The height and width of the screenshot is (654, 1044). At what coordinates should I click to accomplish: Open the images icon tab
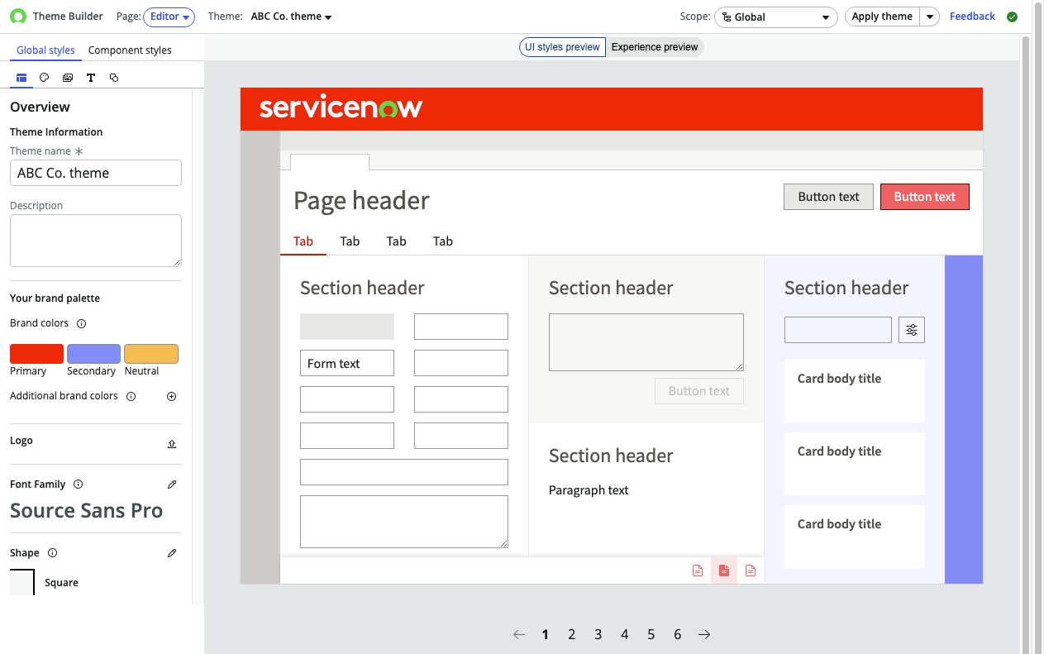tap(68, 78)
